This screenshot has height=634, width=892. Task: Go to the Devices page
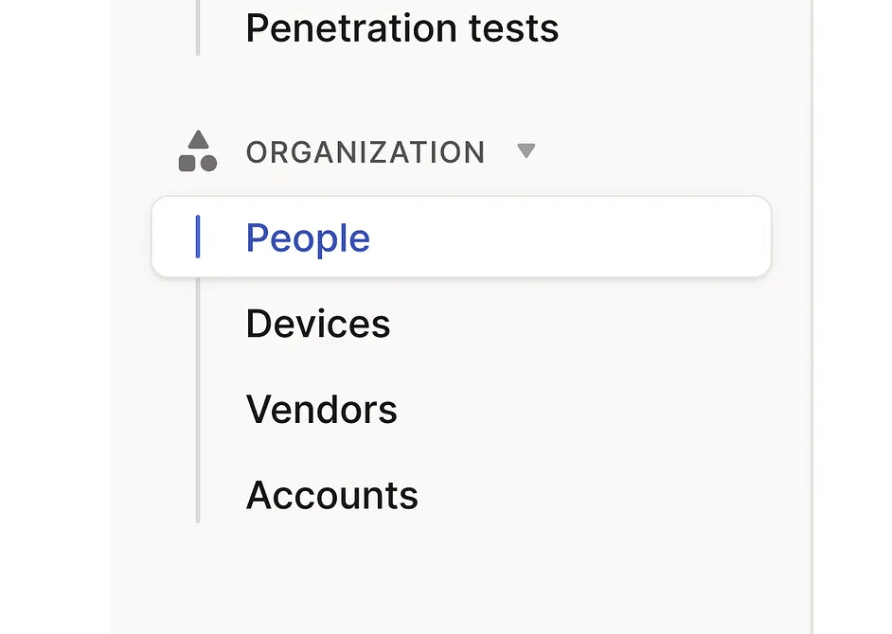click(318, 324)
